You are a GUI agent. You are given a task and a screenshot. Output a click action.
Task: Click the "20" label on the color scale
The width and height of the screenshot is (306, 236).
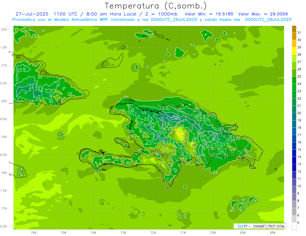299,113
